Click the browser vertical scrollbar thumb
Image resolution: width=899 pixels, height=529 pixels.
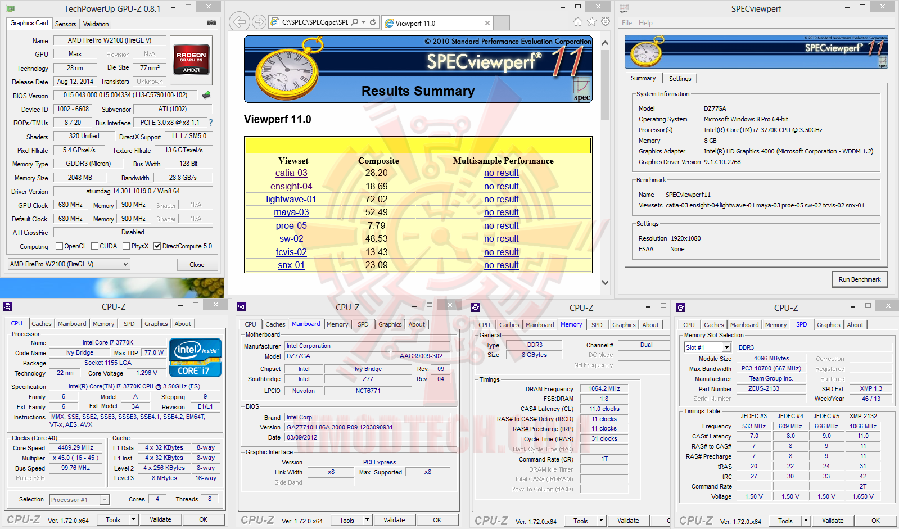tap(605, 85)
